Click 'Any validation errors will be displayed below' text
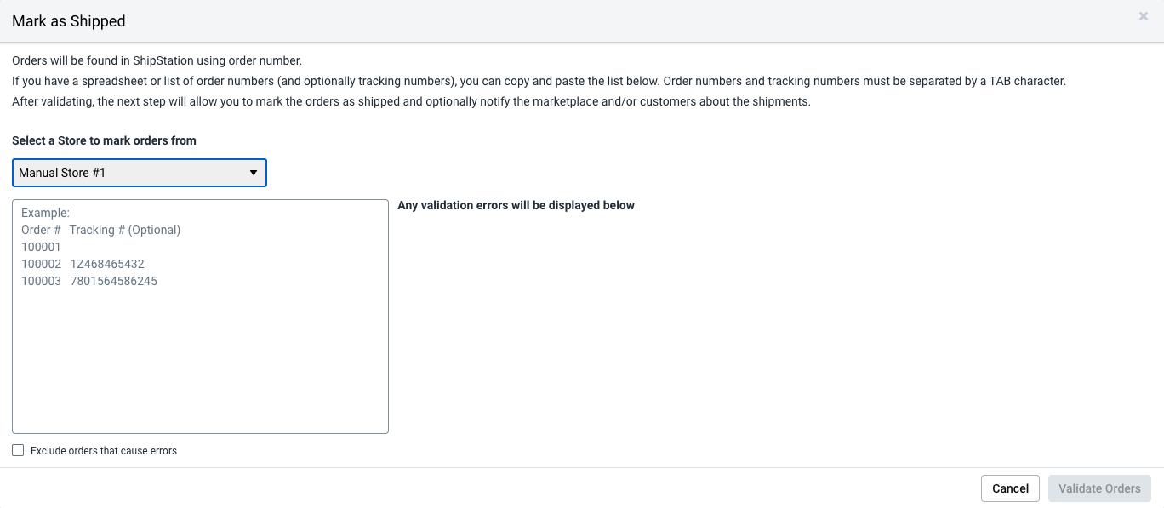The width and height of the screenshot is (1164, 508). [516, 205]
